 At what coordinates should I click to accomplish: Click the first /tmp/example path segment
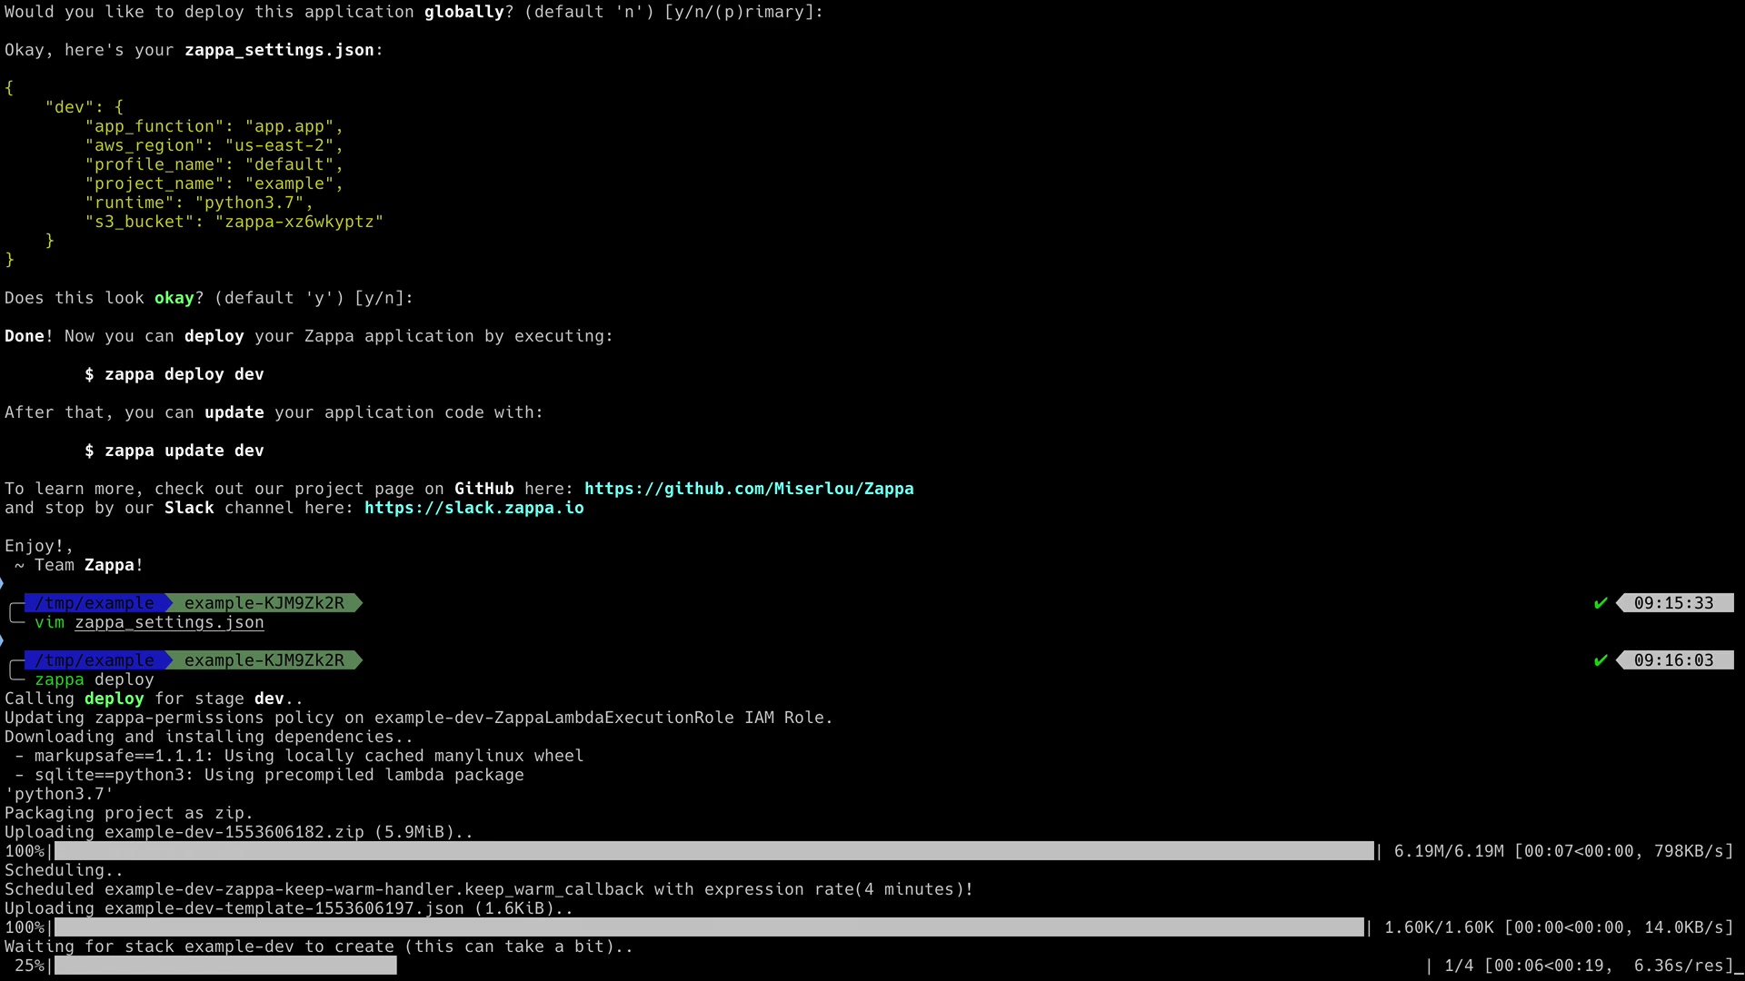(x=95, y=603)
